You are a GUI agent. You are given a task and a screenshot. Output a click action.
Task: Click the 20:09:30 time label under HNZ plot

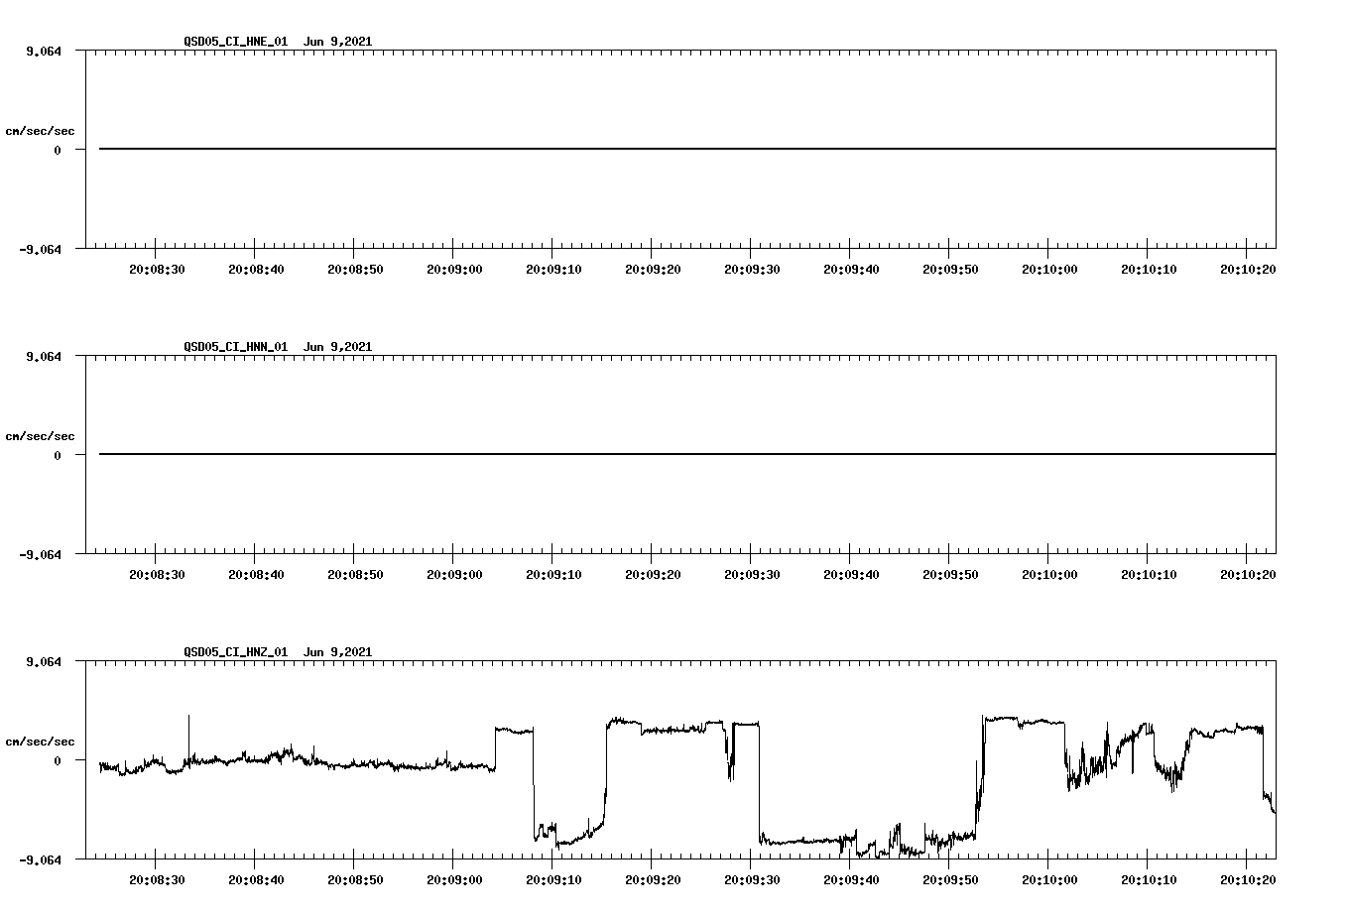click(752, 880)
